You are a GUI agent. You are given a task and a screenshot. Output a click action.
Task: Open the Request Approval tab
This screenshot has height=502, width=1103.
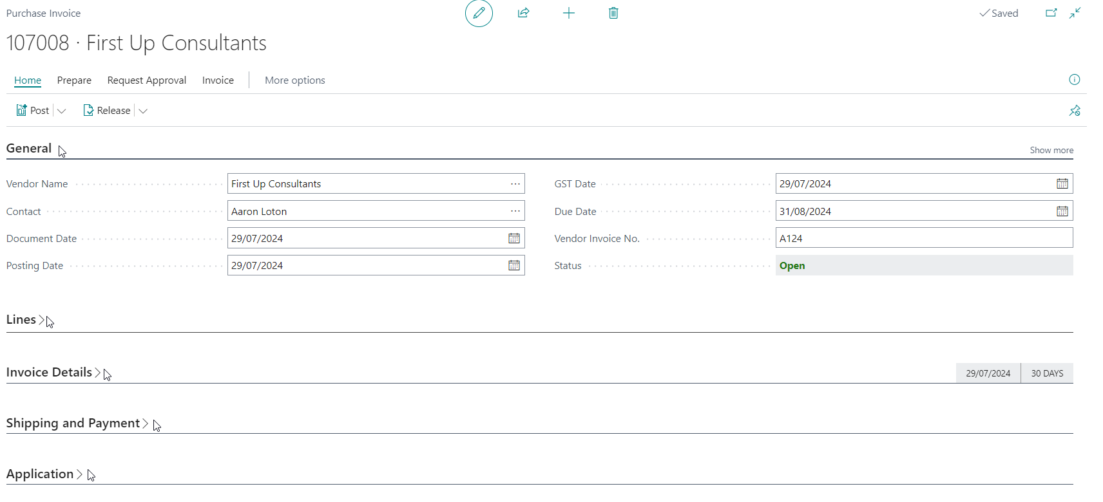146,80
